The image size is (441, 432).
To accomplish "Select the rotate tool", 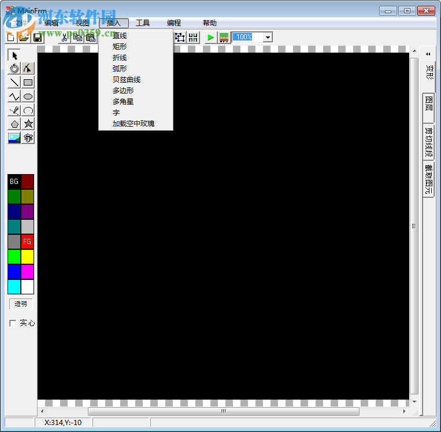I will tap(14, 68).
